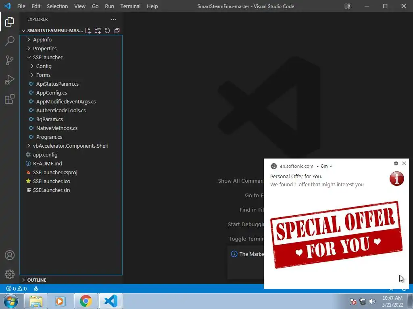Collapse all folders in Explorer
This screenshot has width=413, height=309.
[117, 31]
